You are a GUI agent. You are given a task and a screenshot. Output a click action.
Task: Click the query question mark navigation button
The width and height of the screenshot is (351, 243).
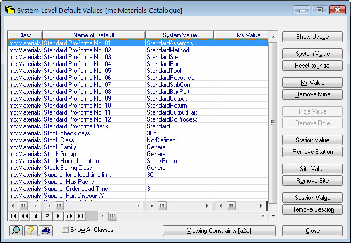pyautogui.click(x=46, y=216)
